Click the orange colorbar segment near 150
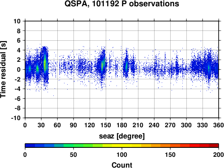The height and width of the screenshot is (168, 224). tap(170, 146)
